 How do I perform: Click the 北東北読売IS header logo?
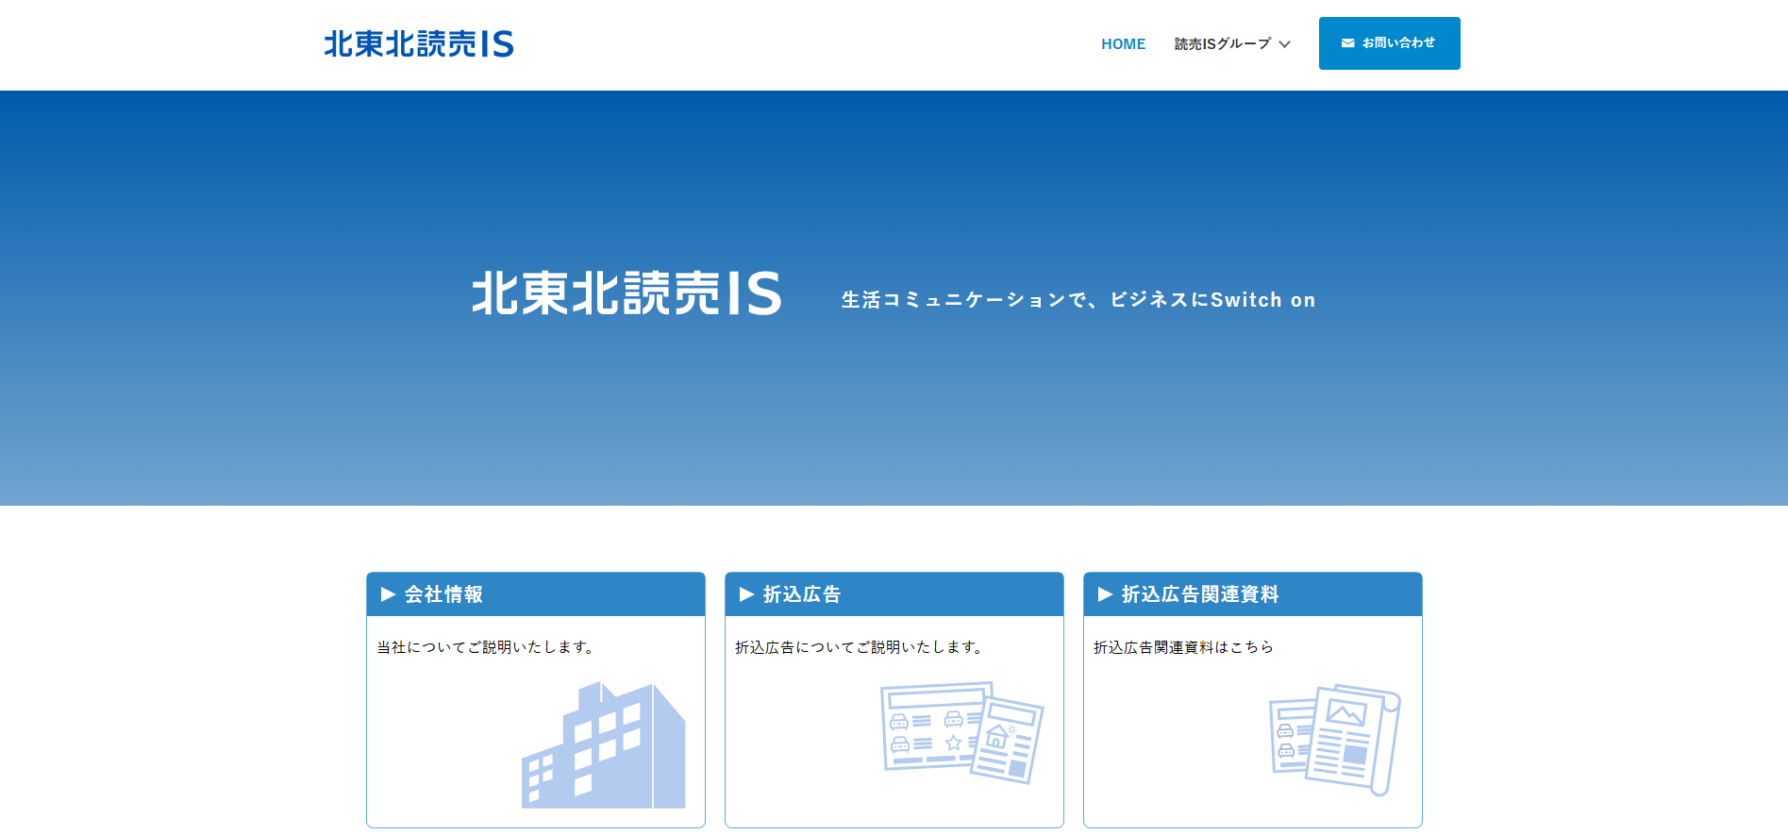(419, 43)
